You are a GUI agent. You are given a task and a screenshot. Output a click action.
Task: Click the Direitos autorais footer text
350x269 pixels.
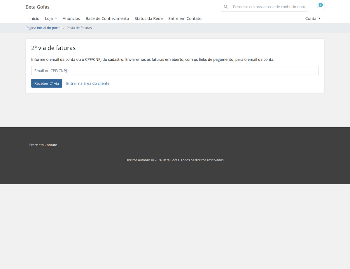click(175, 160)
